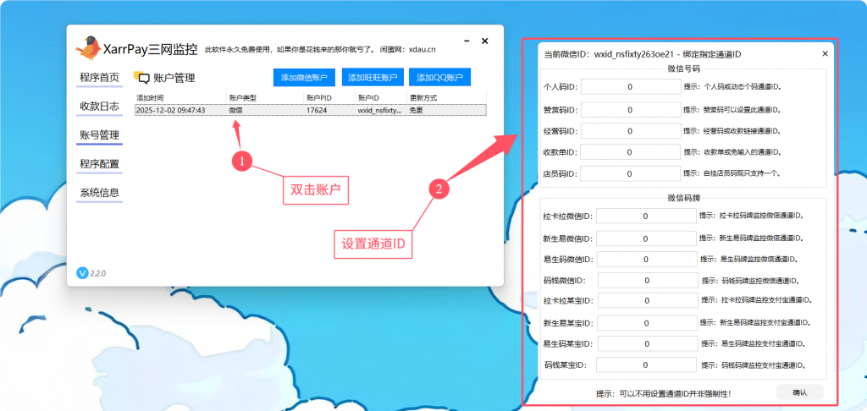Open the 程序配置 section
This screenshot has height=411, width=867.
point(100,164)
